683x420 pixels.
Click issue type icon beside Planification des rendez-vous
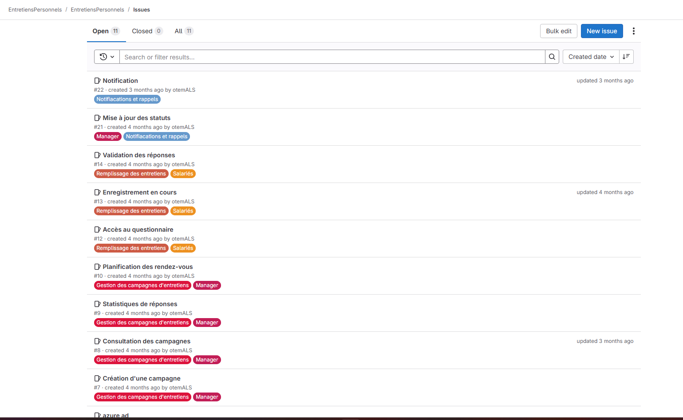tap(98, 267)
